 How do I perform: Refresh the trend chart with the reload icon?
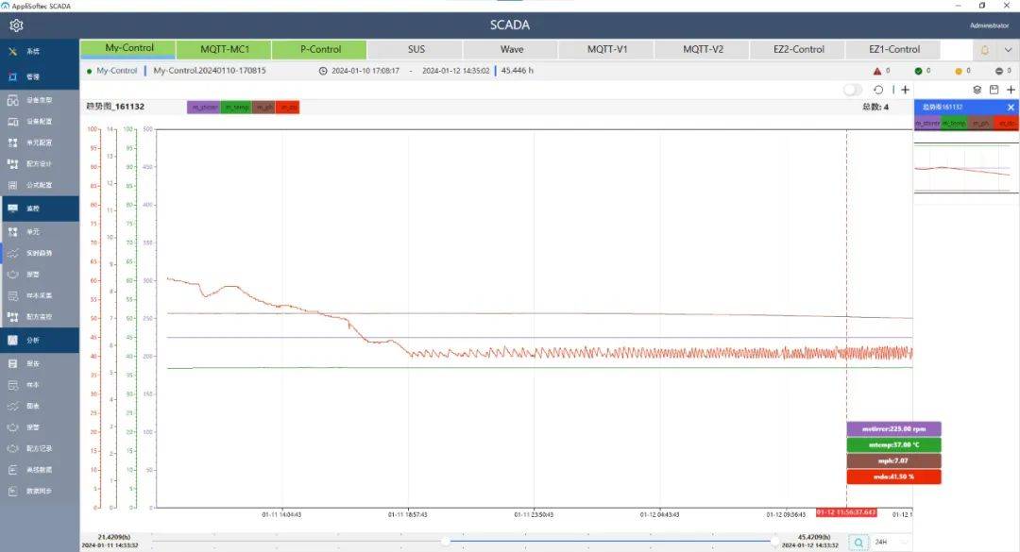click(878, 90)
